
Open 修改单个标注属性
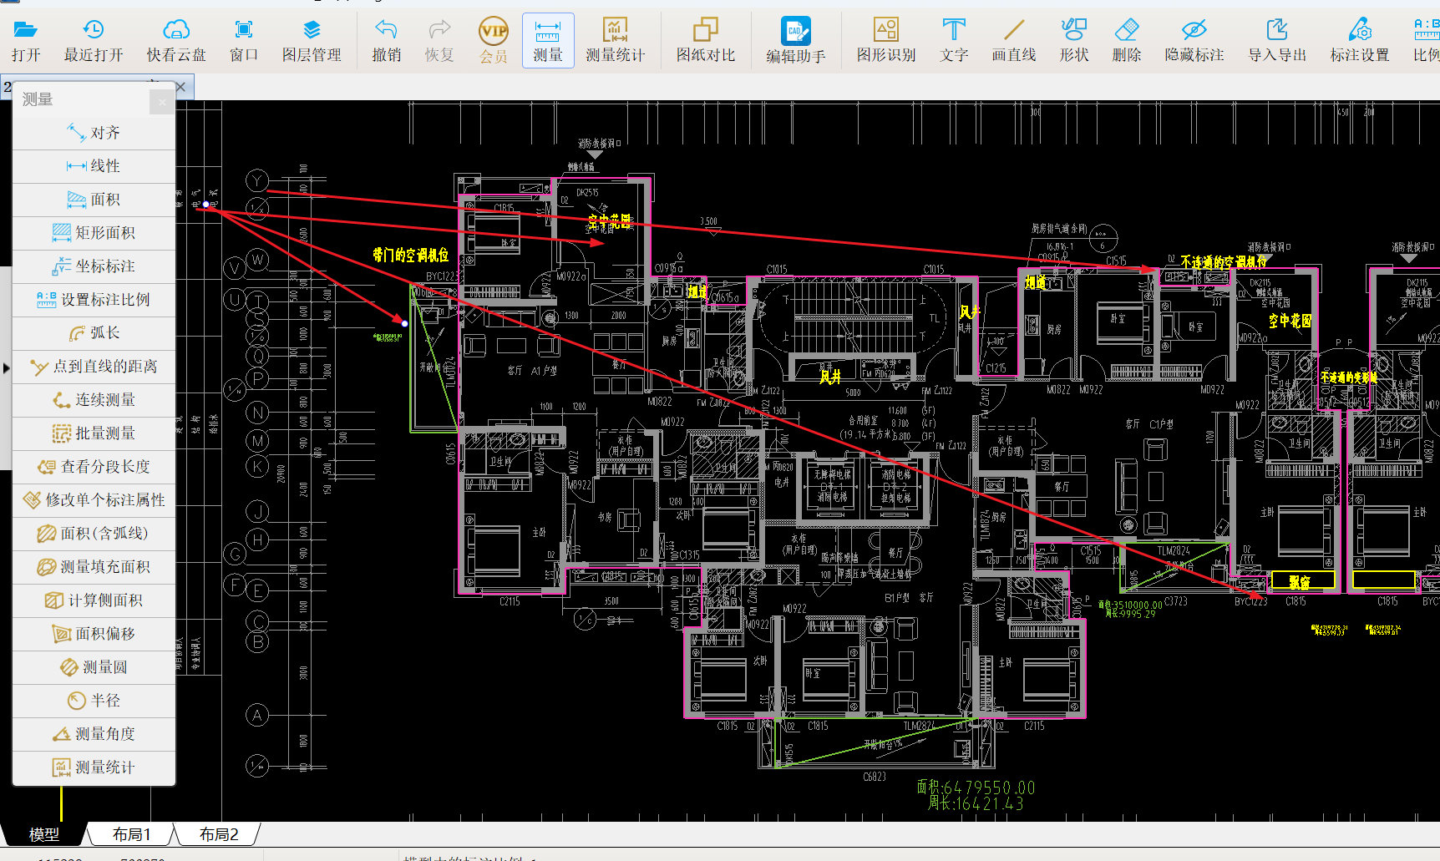coord(94,500)
